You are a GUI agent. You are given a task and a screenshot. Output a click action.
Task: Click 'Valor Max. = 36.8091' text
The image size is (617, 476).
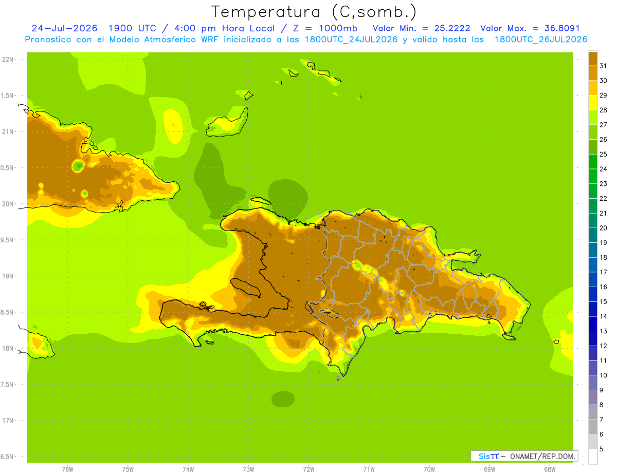click(530, 28)
